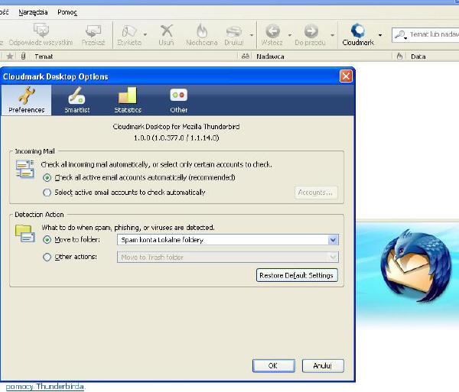
Task: Sort by the read glasses column icon
Action: (x=246, y=56)
